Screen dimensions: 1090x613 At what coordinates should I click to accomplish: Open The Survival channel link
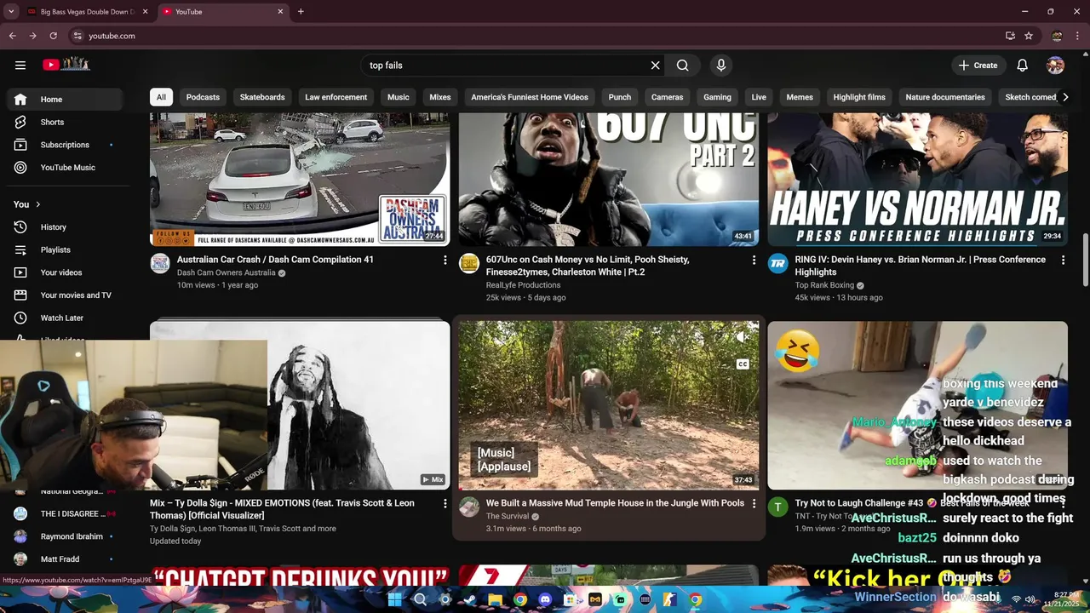click(508, 516)
